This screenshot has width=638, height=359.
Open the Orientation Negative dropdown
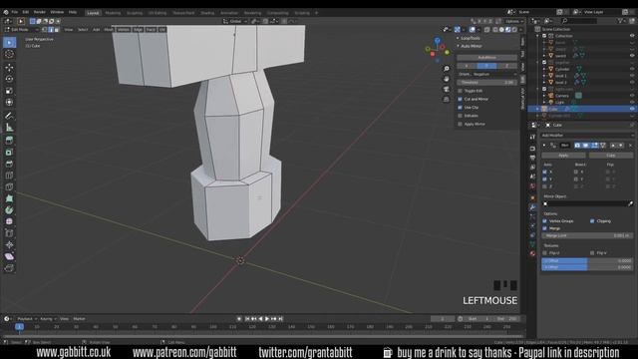click(x=487, y=74)
